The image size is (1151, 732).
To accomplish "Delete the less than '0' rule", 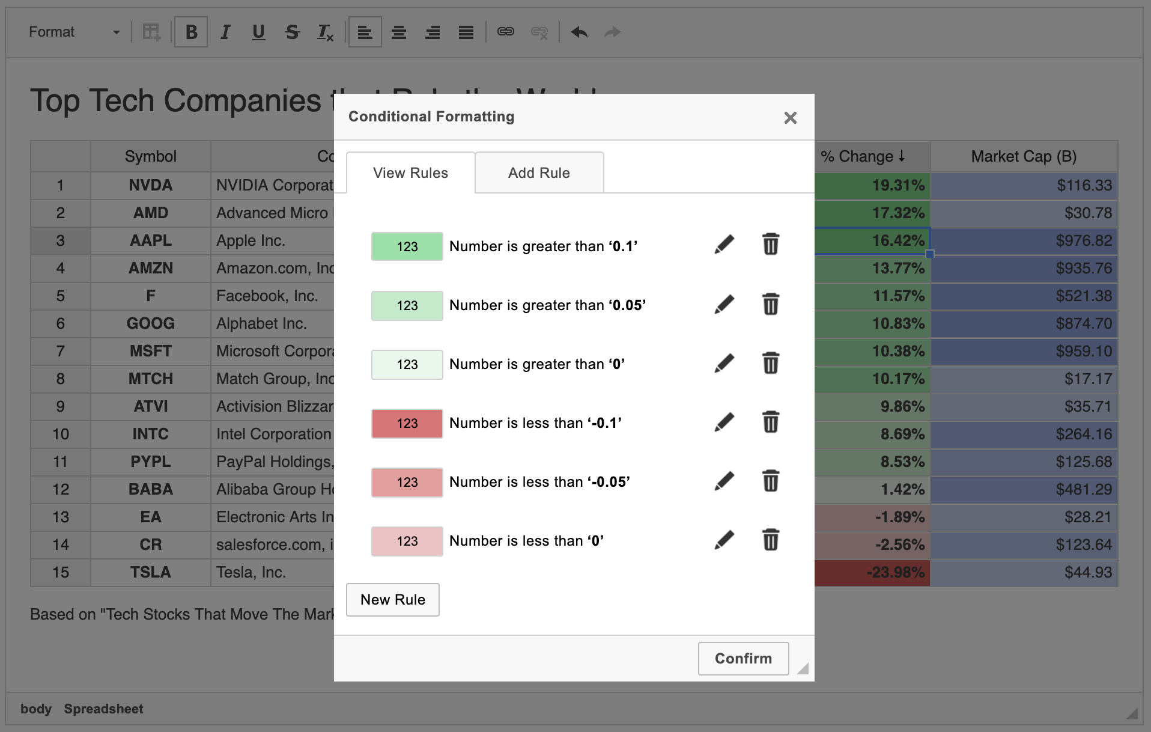I will (771, 540).
